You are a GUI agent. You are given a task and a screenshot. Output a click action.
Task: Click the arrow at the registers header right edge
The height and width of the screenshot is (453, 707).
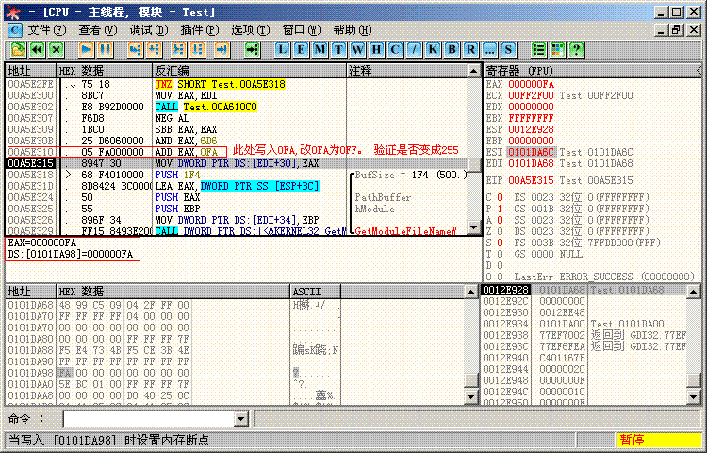click(x=699, y=71)
